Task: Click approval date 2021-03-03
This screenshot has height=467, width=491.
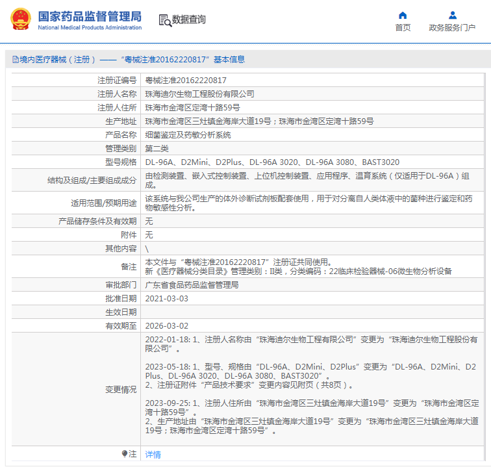Action: coord(166,299)
